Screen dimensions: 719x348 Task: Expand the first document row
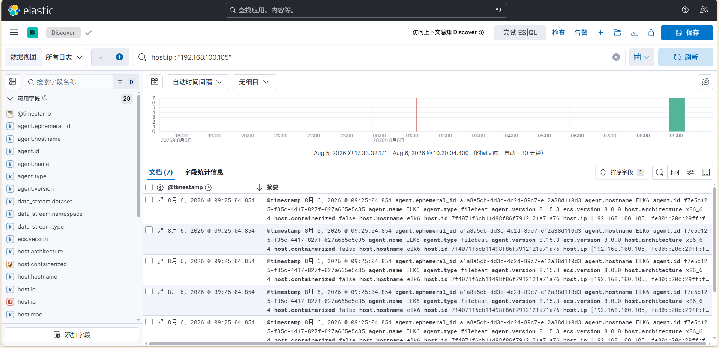pos(161,200)
